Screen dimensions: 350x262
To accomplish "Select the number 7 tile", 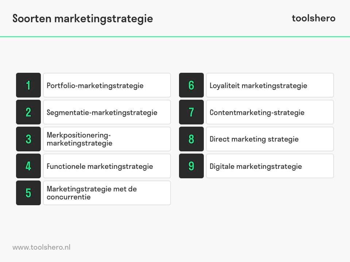I will tap(191, 112).
